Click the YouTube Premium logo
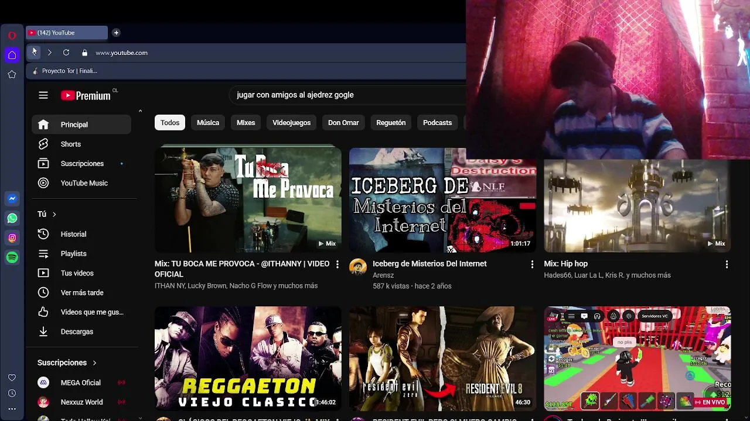Viewport: 750px width, 421px height. [x=86, y=95]
